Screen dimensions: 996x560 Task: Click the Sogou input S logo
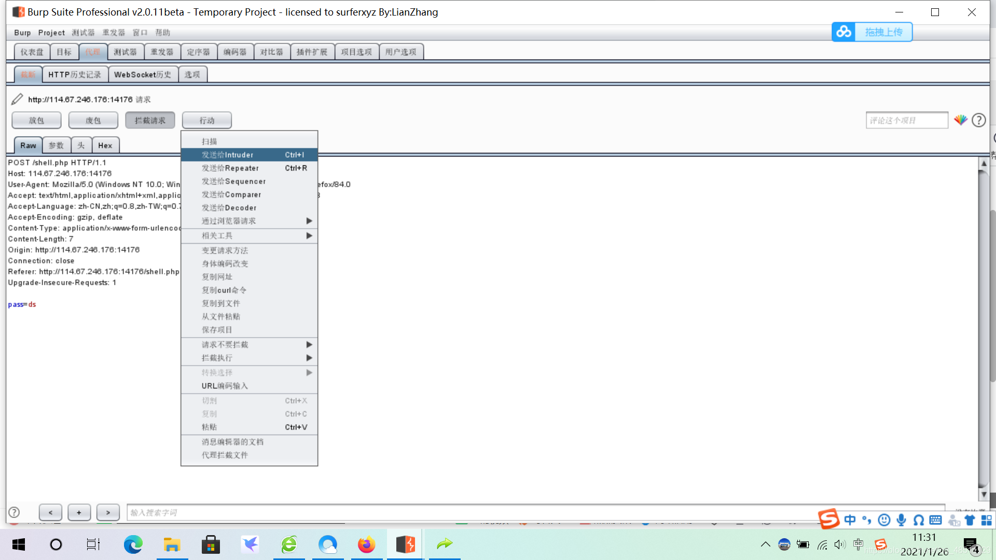click(828, 519)
